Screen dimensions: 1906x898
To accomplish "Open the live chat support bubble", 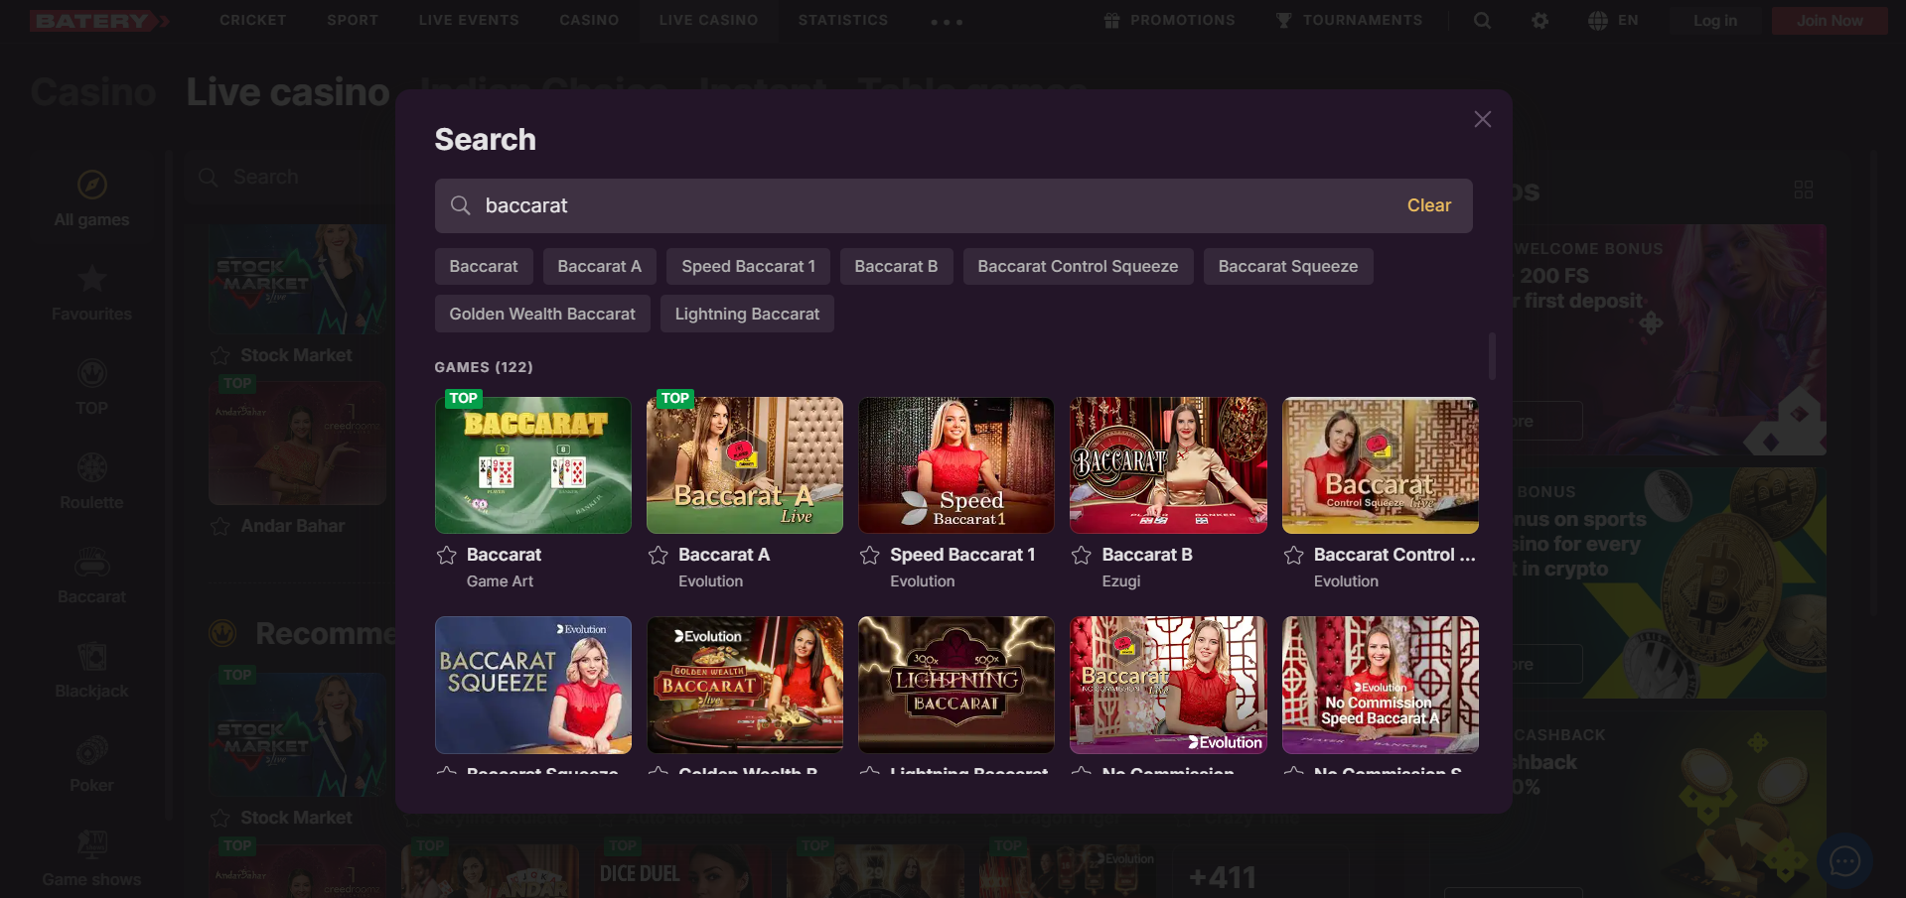I will coord(1844,860).
